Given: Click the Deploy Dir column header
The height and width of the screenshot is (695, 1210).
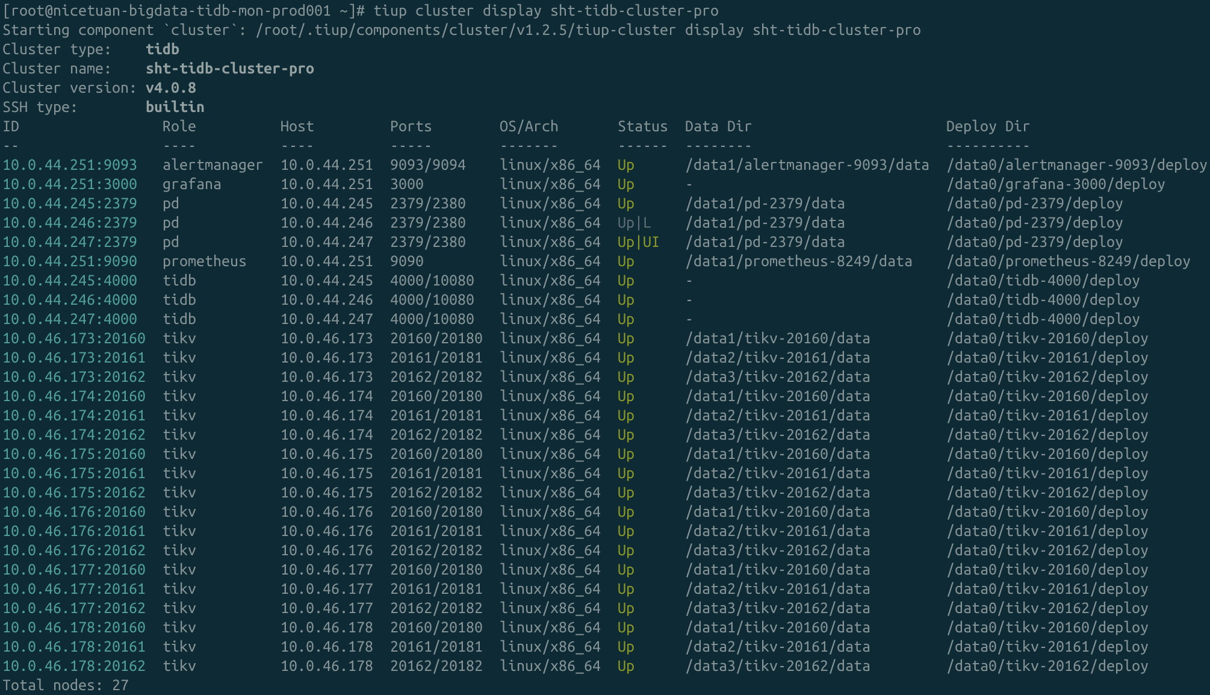Looking at the screenshot, I should 988,126.
